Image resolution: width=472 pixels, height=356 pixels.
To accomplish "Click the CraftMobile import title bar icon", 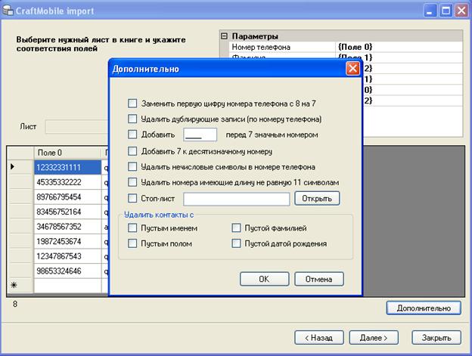I will pos(8,11).
